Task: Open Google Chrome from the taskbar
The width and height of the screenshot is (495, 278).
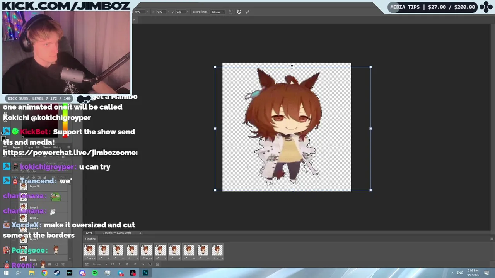Action: point(44,273)
